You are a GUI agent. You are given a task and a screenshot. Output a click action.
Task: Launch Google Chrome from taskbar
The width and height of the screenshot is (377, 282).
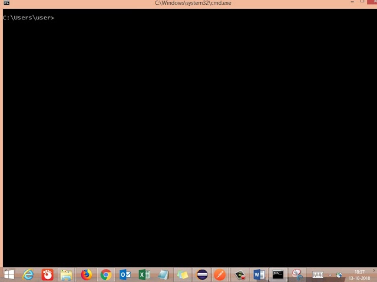point(106,274)
